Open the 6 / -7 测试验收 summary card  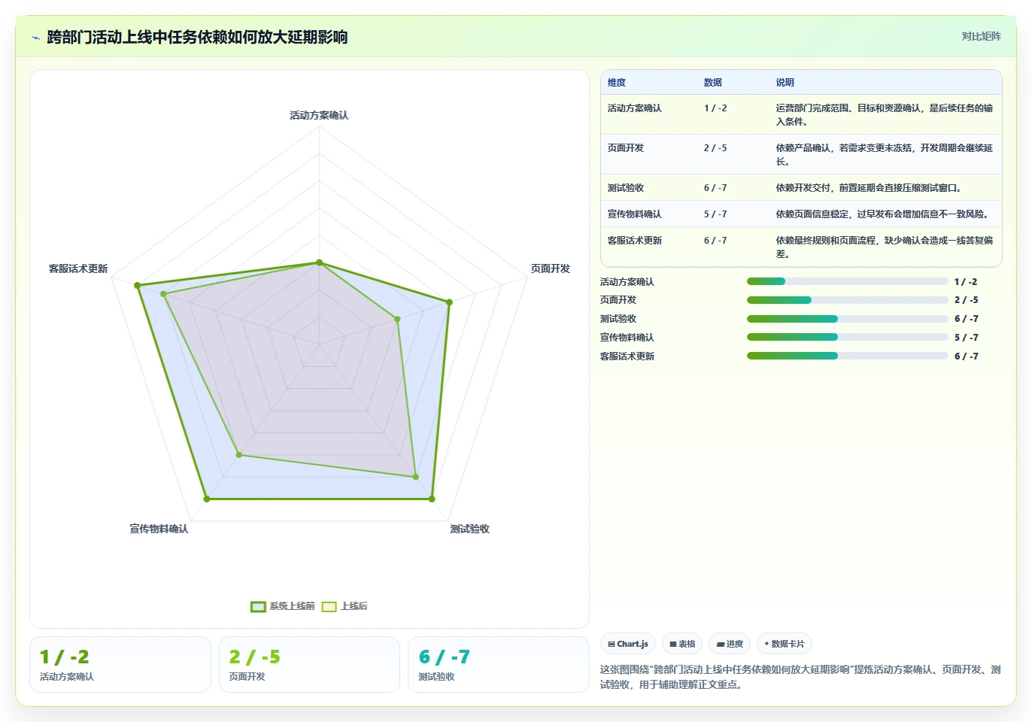498,665
